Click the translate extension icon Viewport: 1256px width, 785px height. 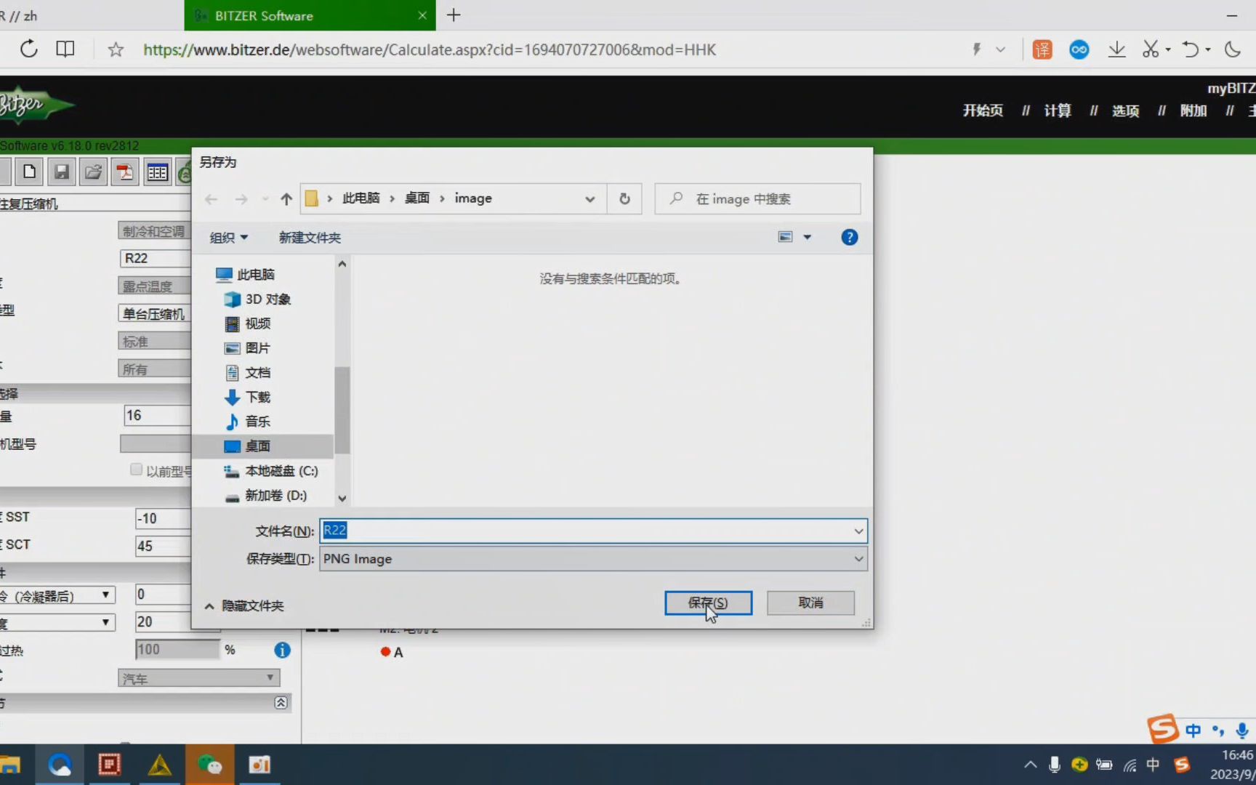(1042, 49)
